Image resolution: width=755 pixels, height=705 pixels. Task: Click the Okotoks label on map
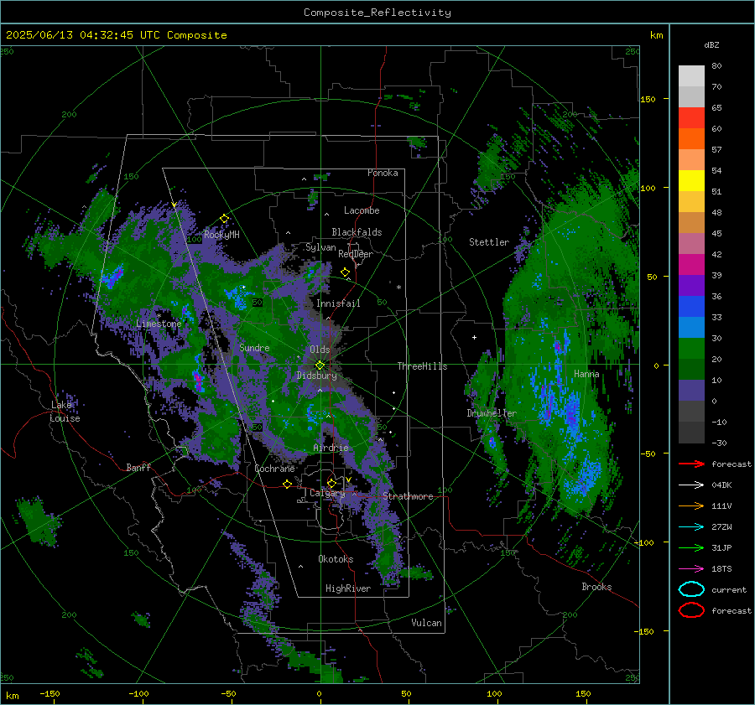(x=336, y=559)
